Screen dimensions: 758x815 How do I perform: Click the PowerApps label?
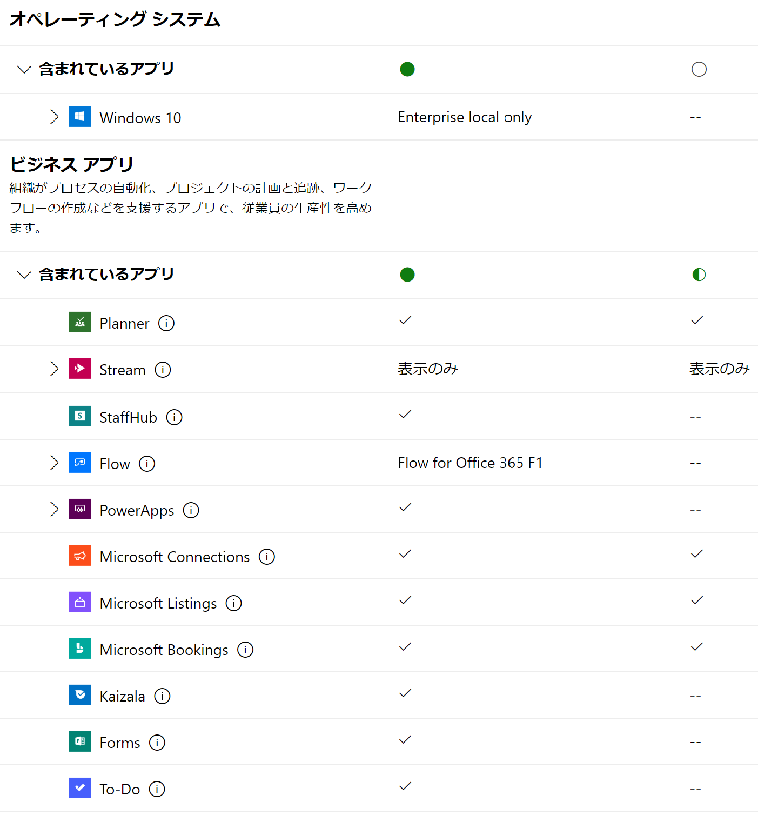coord(137,511)
